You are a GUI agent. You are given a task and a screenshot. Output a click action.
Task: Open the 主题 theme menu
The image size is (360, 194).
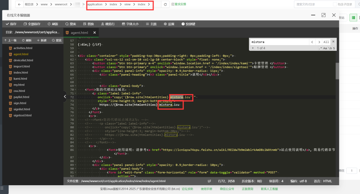151,24
